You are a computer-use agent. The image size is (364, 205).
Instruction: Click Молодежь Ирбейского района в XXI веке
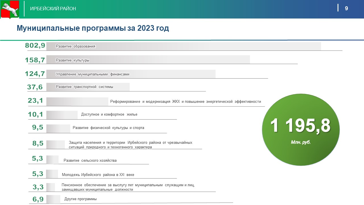point(98,175)
